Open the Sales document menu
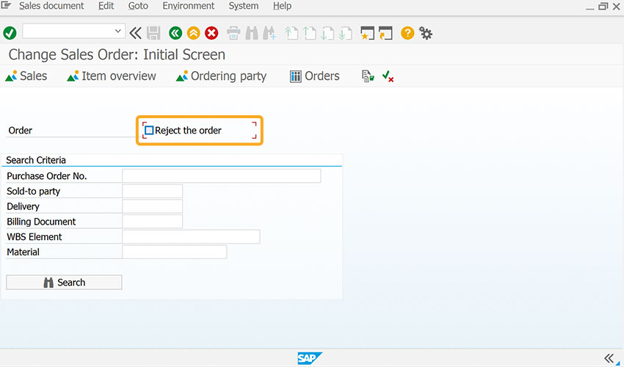This screenshot has width=624, height=367. (51, 6)
